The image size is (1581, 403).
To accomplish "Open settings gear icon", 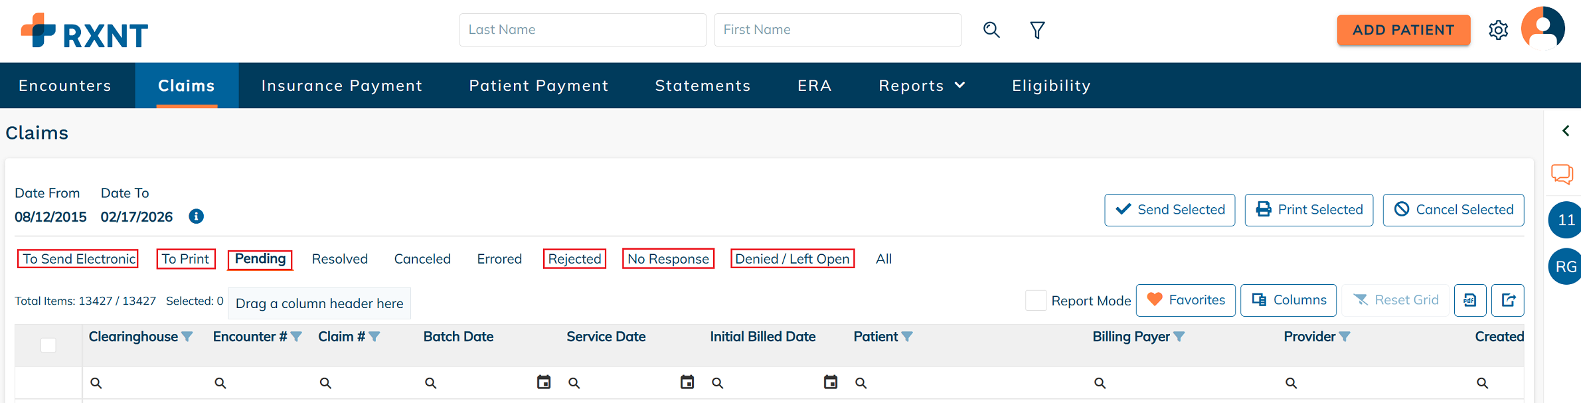I will [x=1499, y=30].
